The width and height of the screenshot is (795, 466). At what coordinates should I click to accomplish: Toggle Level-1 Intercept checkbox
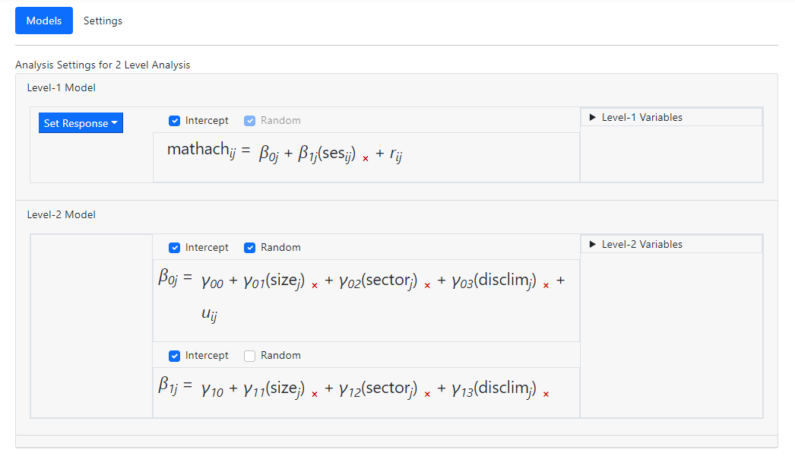click(x=175, y=121)
